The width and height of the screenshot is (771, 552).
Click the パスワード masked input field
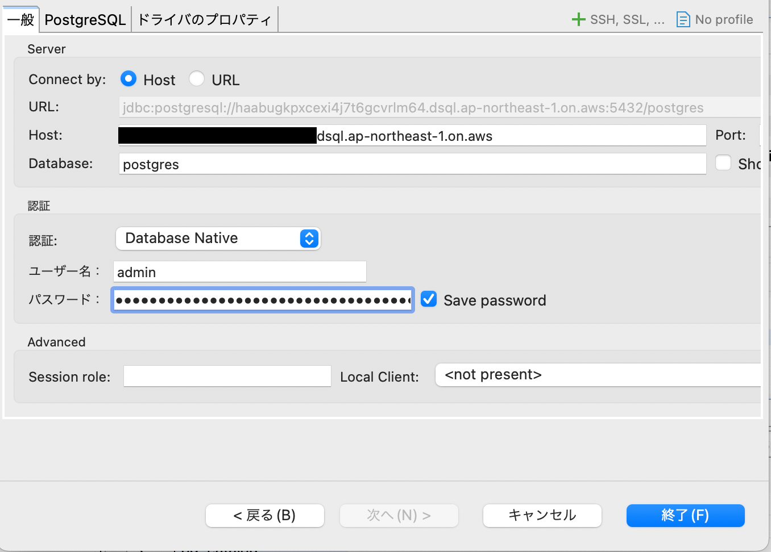coord(263,300)
